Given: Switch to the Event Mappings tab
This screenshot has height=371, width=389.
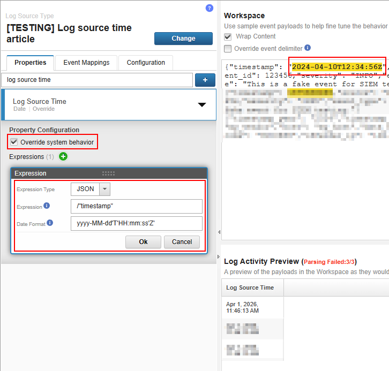Looking at the screenshot, I should coord(86,63).
